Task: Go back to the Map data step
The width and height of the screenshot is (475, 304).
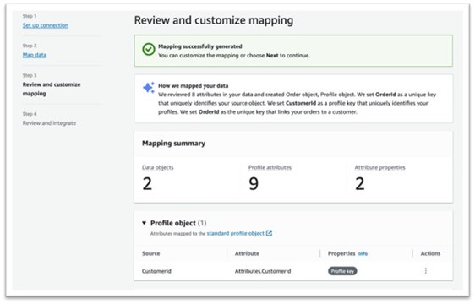Action: pyautogui.click(x=35, y=55)
